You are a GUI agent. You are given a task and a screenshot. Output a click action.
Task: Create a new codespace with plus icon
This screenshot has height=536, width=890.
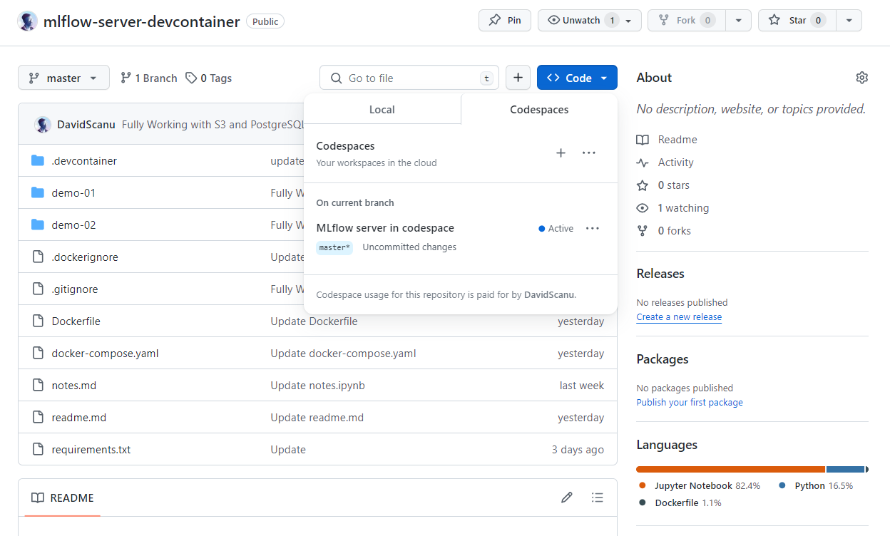tap(561, 153)
